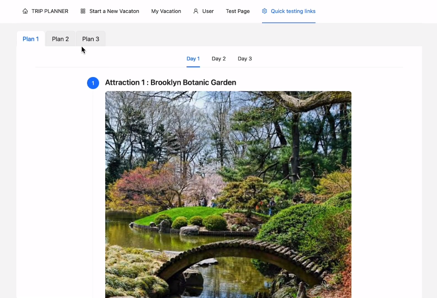Image resolution: width=437 pixels, height=298 pixels.
Task: Click the home icon beside TRIP PLANNER
Action: [25, 11]
